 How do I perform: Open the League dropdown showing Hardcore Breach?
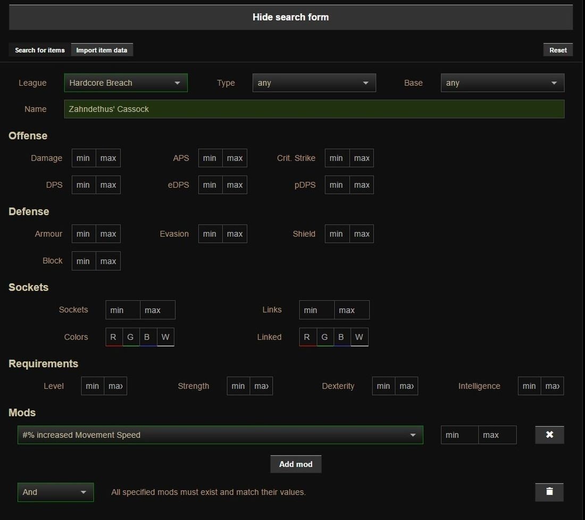pos(126,83)
